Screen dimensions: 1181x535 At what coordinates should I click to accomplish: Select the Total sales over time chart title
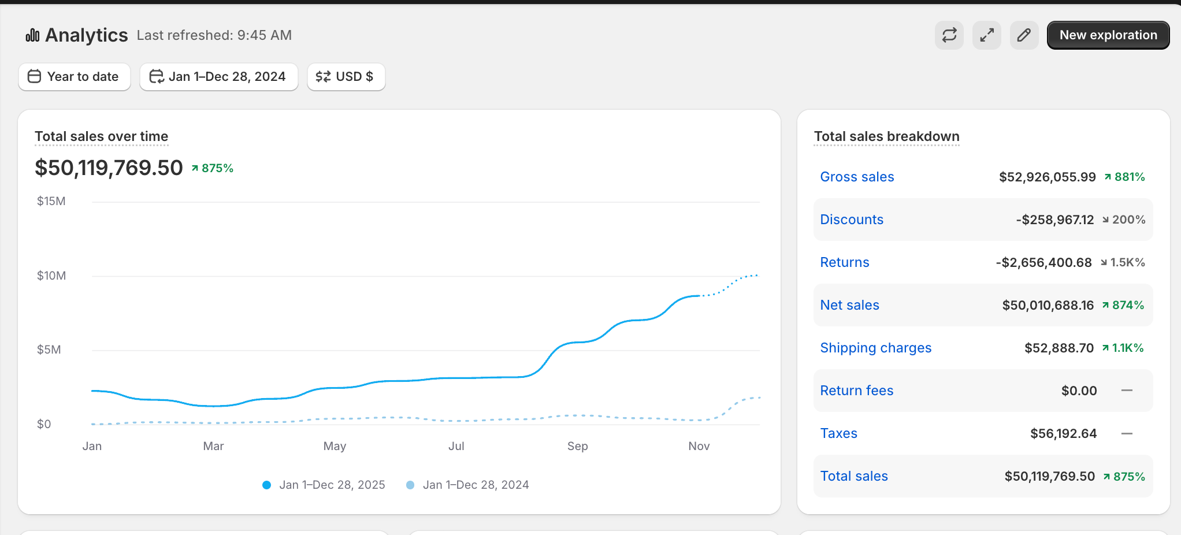coord(101,136)
